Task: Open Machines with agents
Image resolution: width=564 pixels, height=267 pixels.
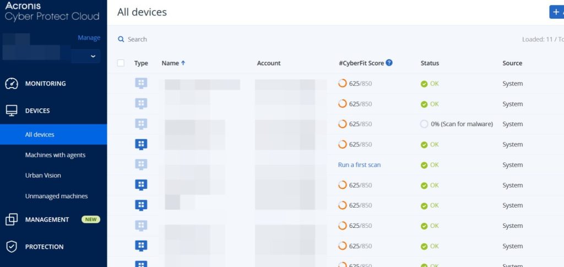Action: pos(55,155)
